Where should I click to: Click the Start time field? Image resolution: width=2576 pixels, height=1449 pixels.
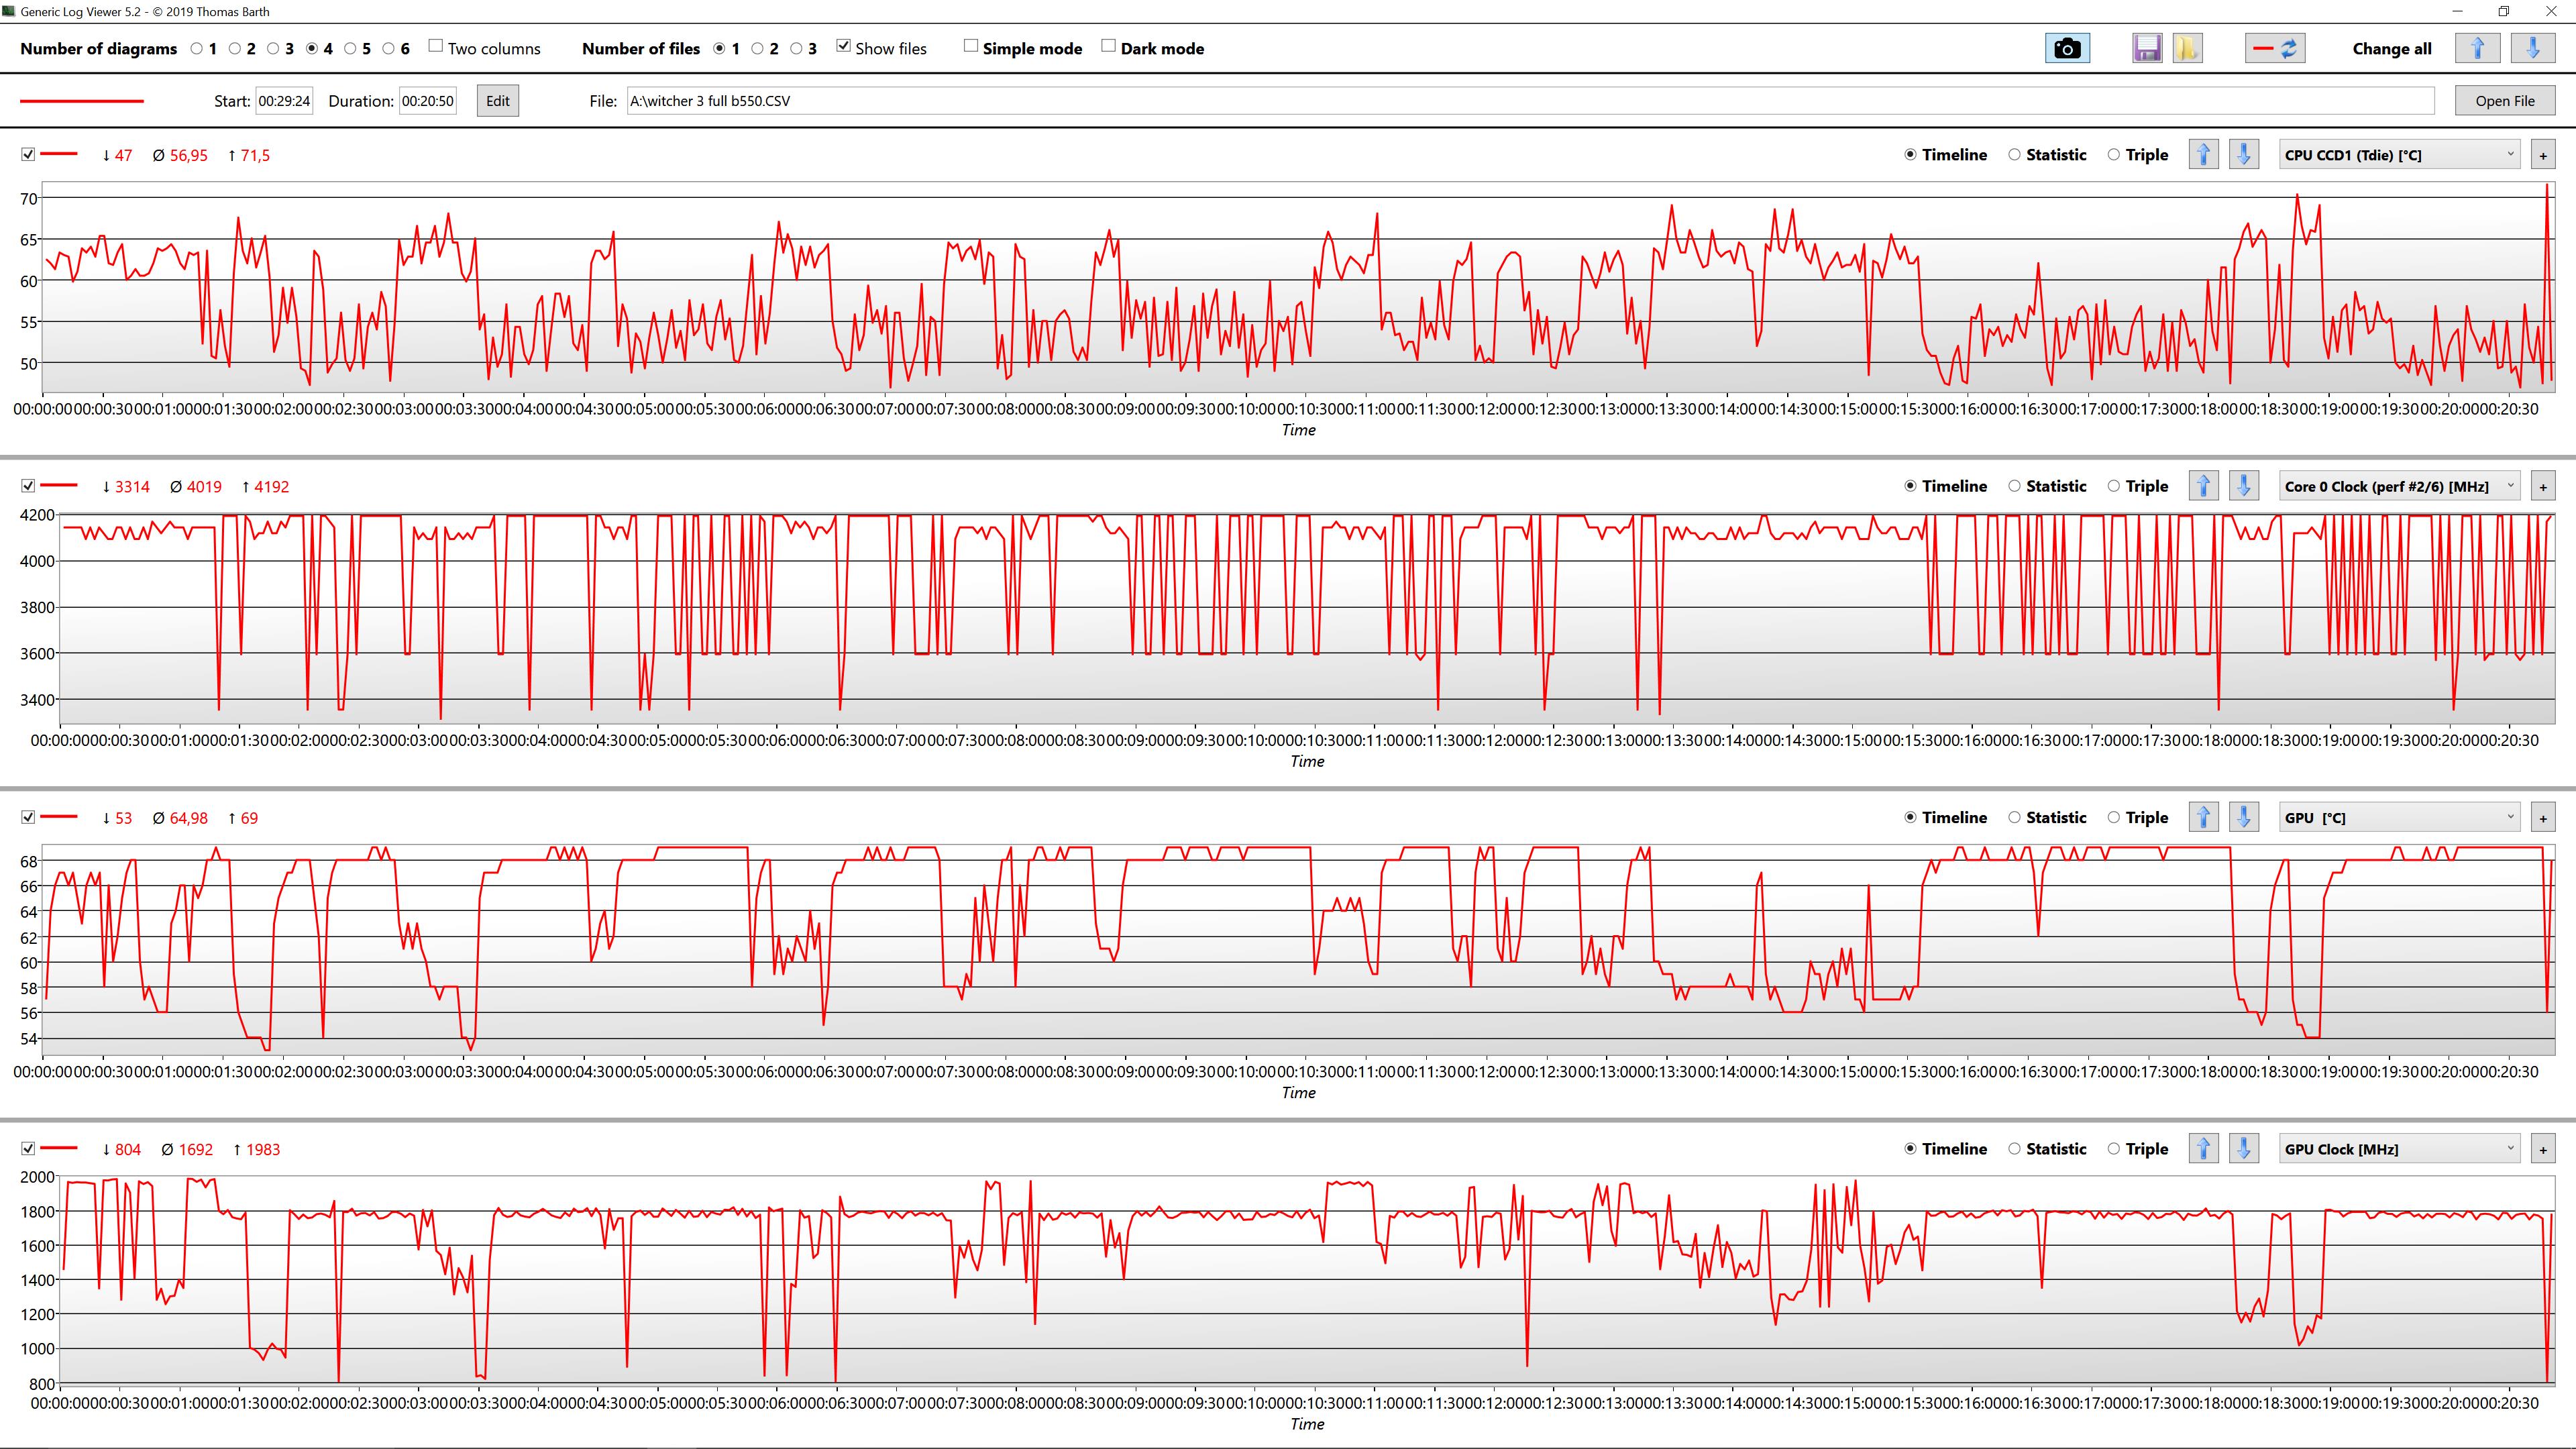[x=284, y=101]
